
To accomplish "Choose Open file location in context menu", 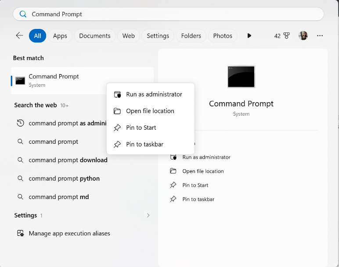I will 151,111.
